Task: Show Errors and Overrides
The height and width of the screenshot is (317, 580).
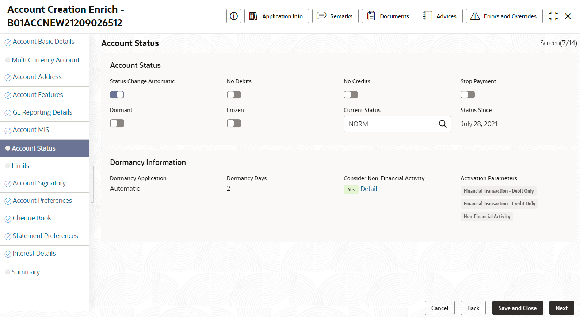Action: point(504,16)
